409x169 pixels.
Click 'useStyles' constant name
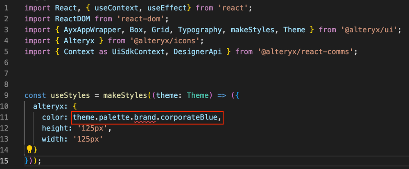click(70, 95)
